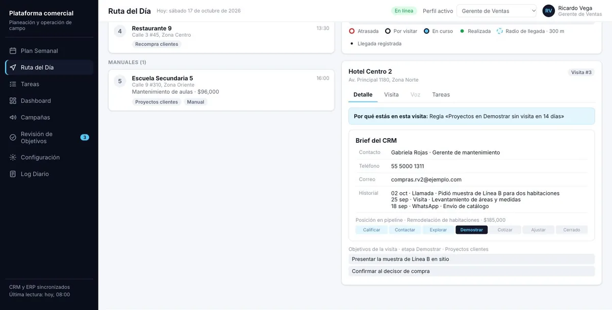Open the Restaurante 9 route stop card

pos(221,36)
